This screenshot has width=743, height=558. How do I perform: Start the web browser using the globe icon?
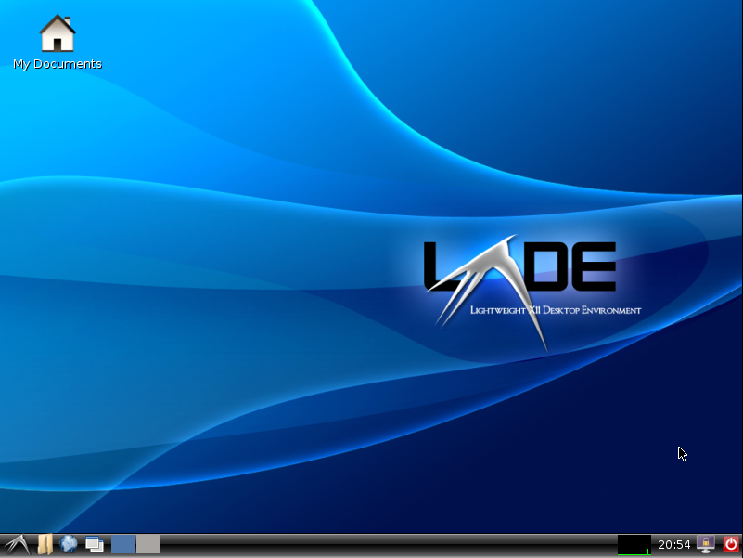(x=69, y=544)
